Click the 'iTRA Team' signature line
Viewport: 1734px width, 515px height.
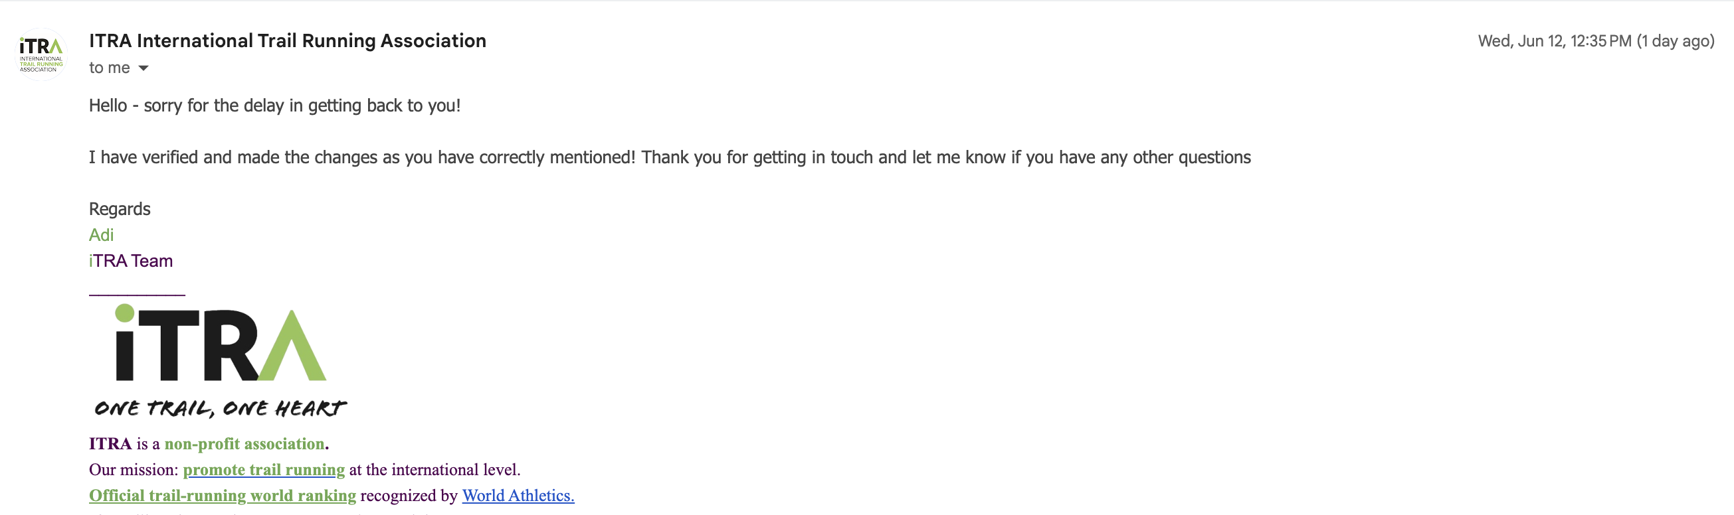tap(131, 261)
